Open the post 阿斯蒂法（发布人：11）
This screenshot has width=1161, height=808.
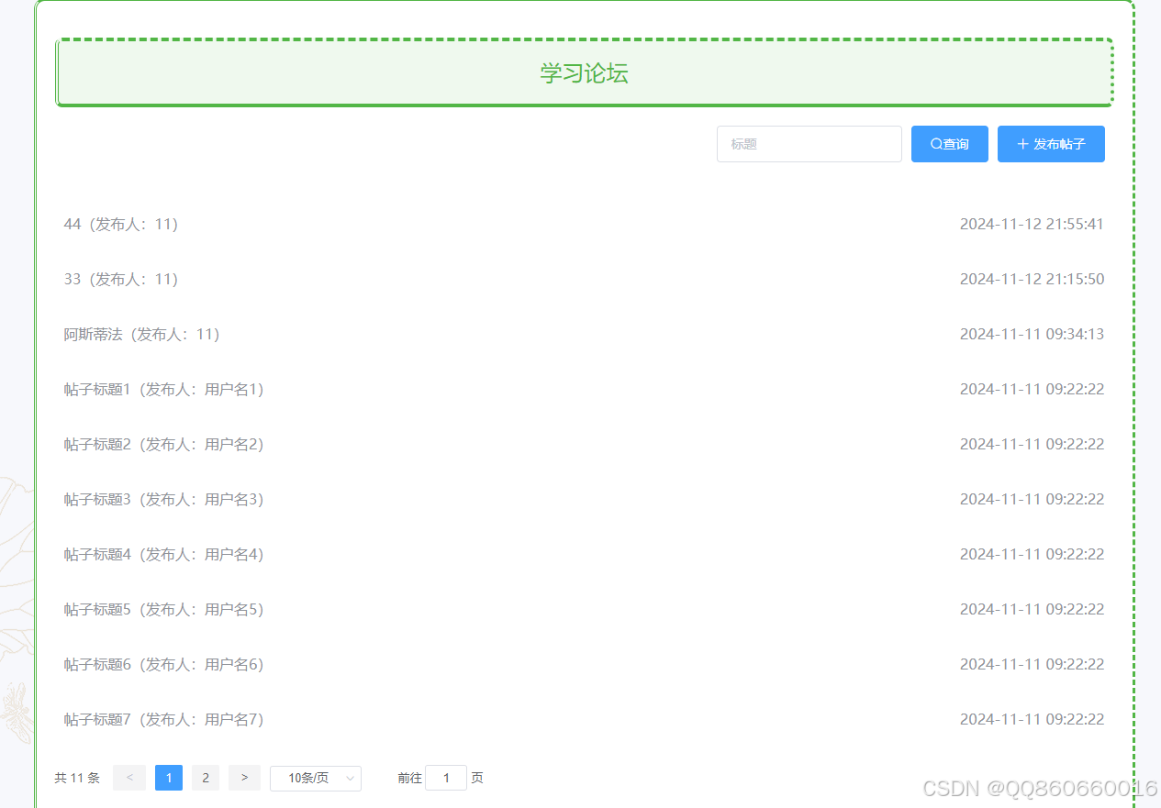(x=141, y=334)
